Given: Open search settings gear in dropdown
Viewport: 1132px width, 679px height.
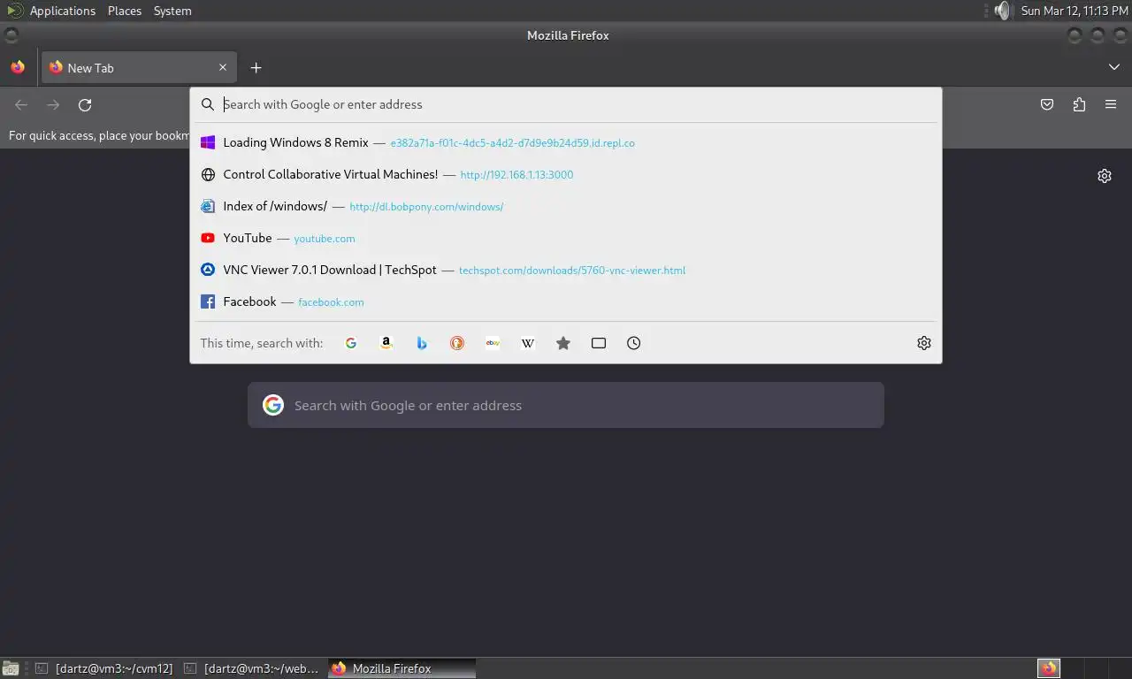Looking at the screenshot, I should pyautogui.click(x=924, y=343).
